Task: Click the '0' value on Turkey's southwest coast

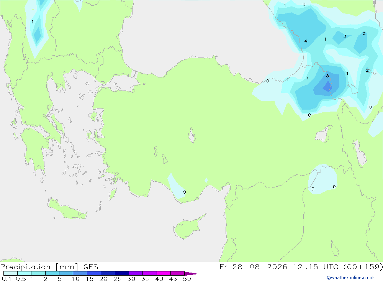Action: [x=185, y=192]
